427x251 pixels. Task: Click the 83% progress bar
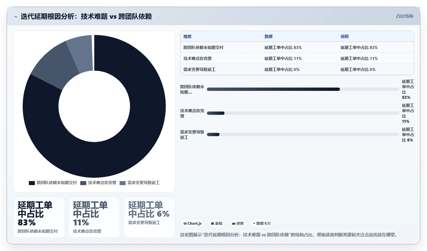click(303, 89)
